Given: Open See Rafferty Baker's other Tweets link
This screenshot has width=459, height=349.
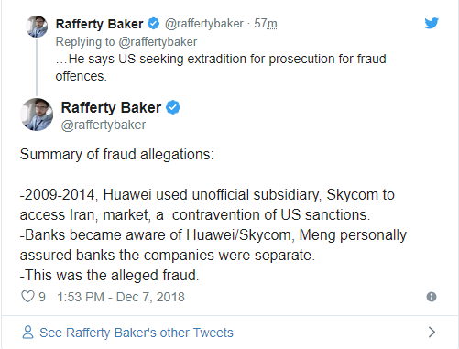Looking at the screenshot, I should click(137, 333).
